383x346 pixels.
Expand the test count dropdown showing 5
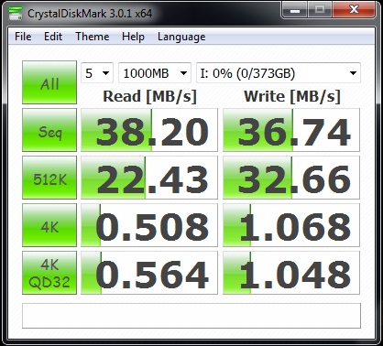(x=97, y=73)
